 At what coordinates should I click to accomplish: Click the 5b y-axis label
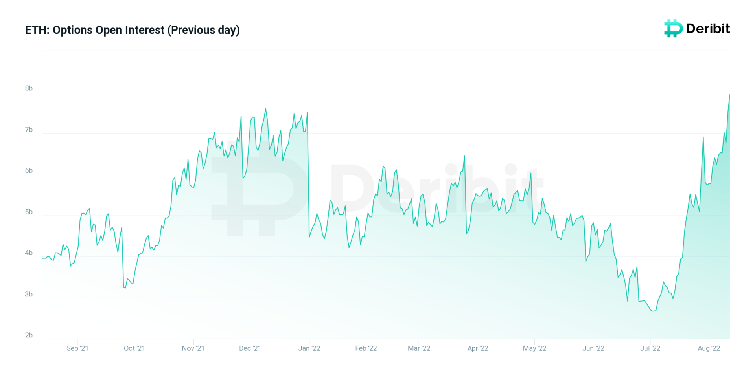tap(29, 212)
